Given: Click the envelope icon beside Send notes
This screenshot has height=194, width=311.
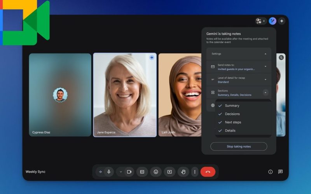Looking at the screenshot, I should click(x=213, y=67).
